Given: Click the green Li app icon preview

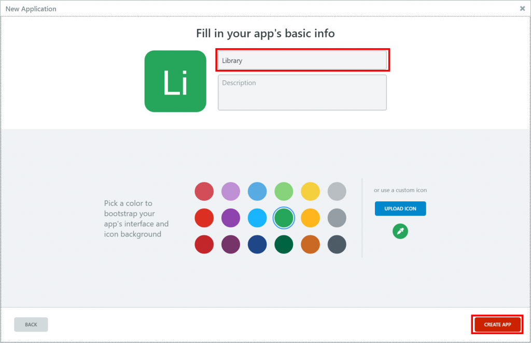Looking at the screenshot, I should pos(175,81).
